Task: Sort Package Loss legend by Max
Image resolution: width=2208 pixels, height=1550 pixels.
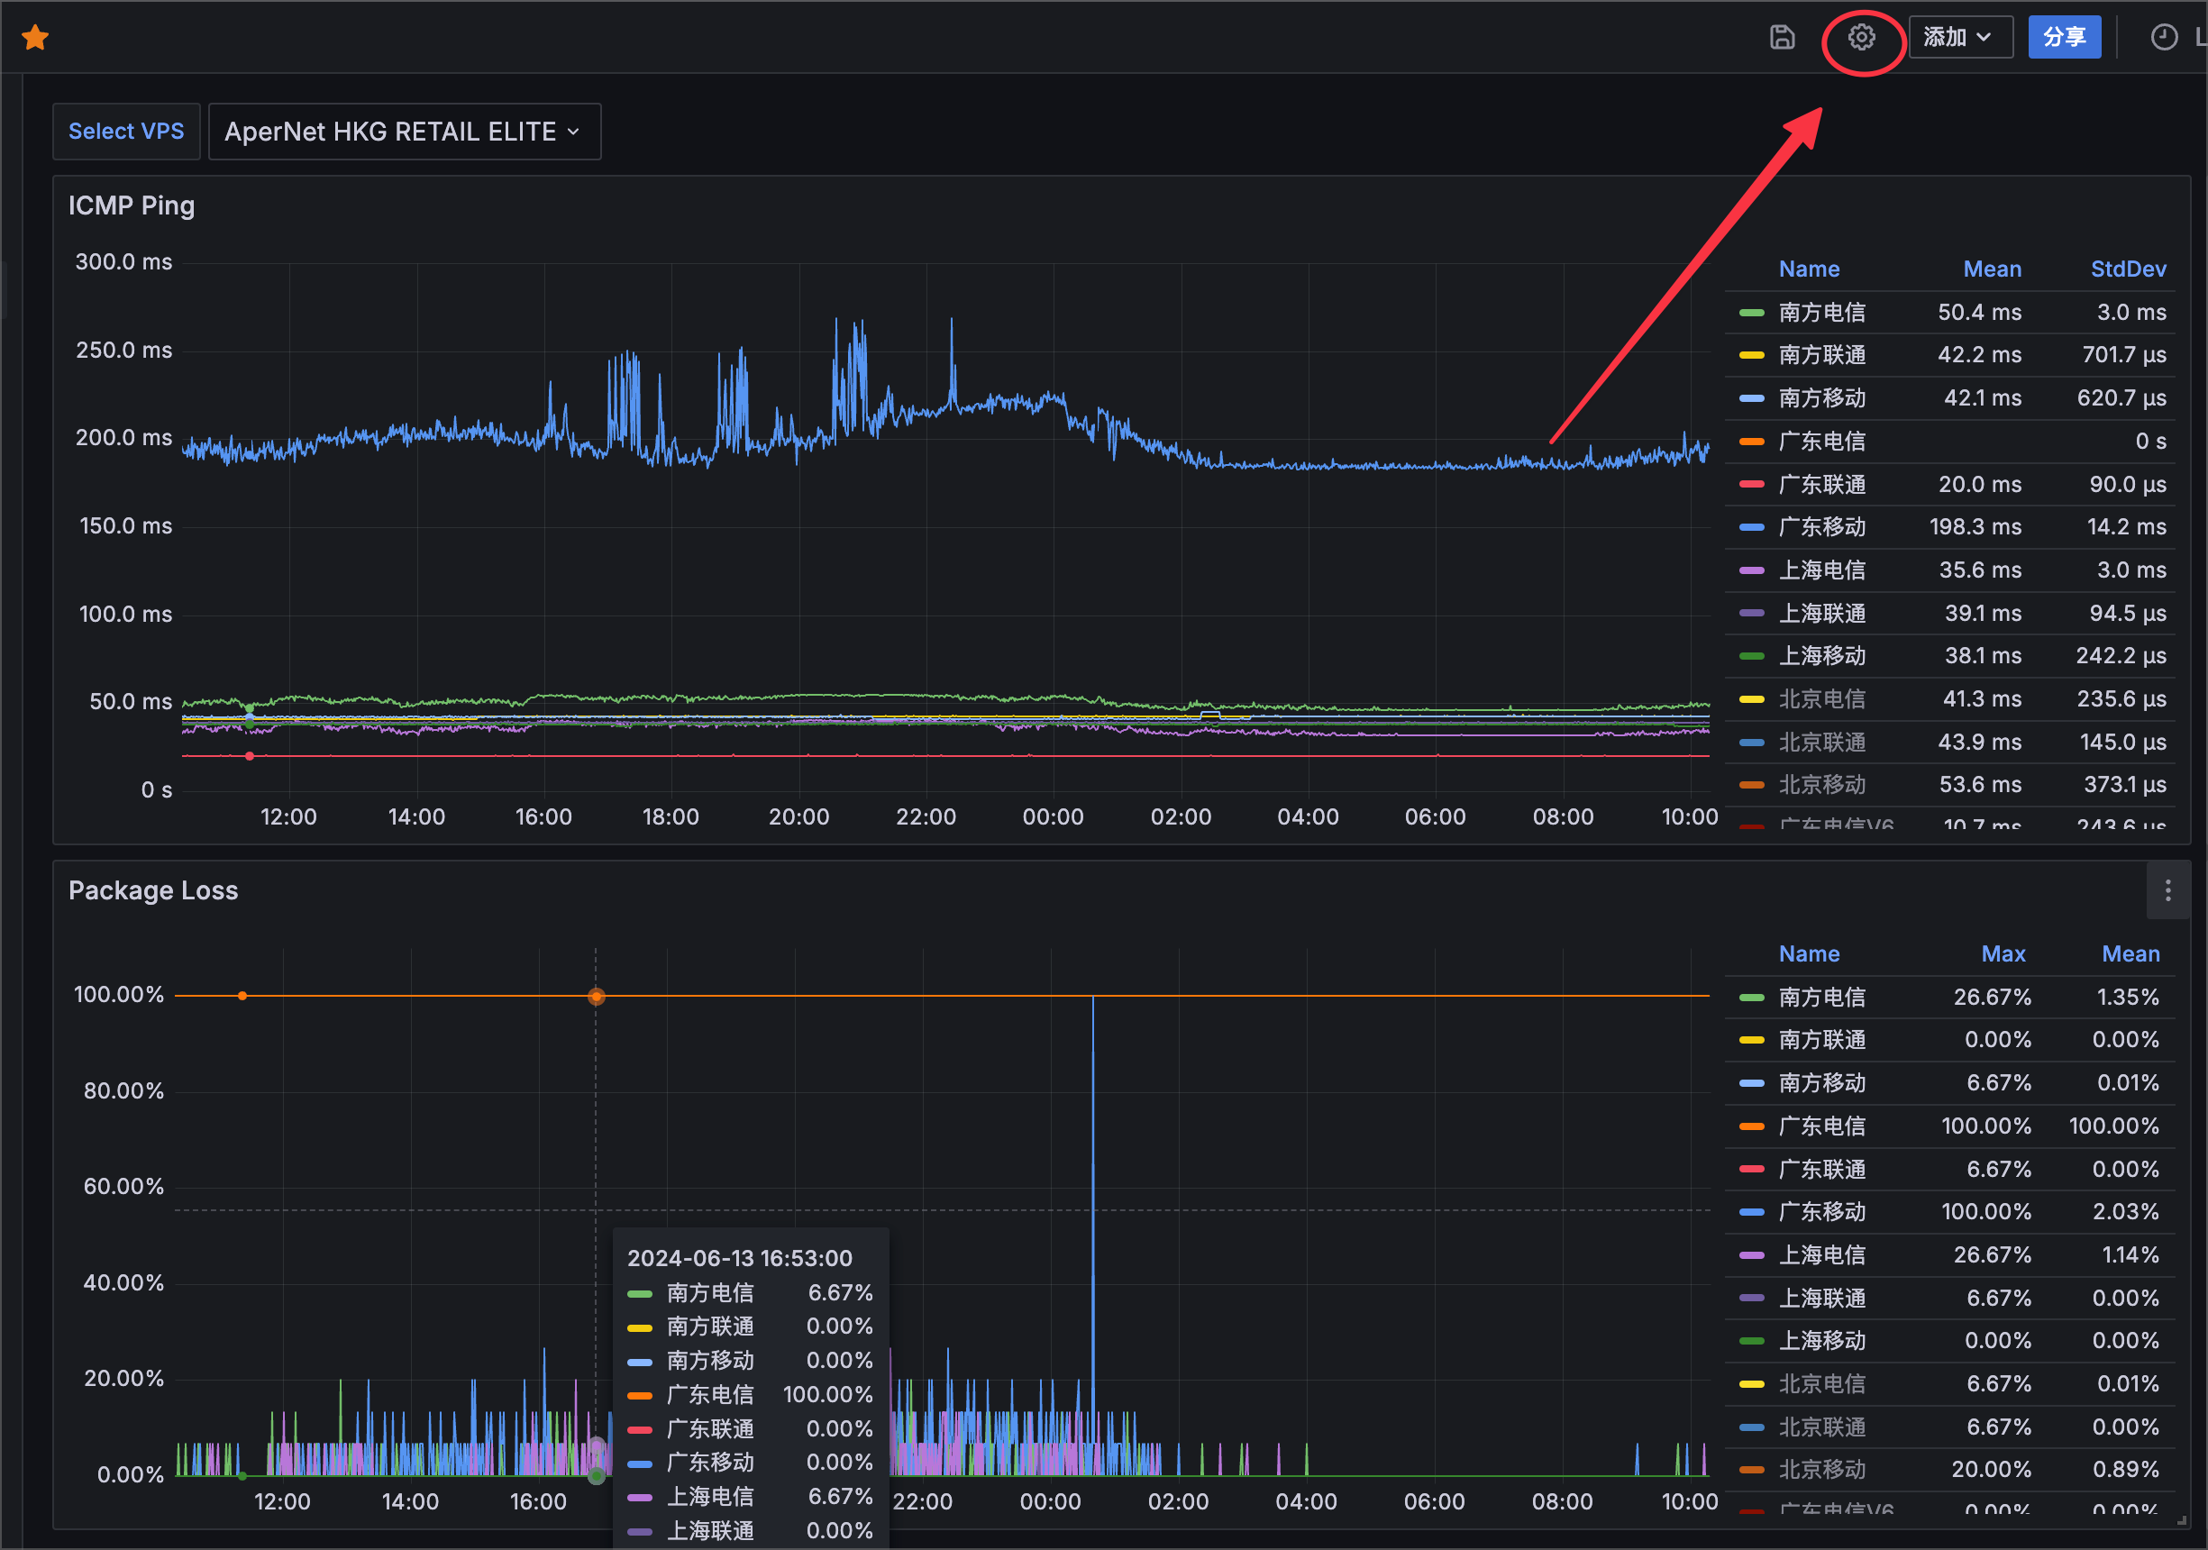Action: pyautogui.click(x=2003, y=953)
